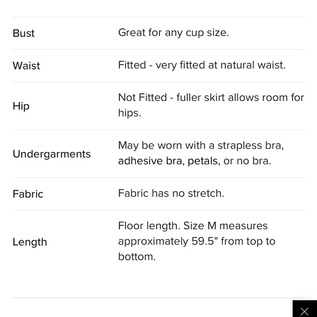This screenshot has height=317, width=317.
Task: Click the Fabric row label
Action: pos(28,194)
